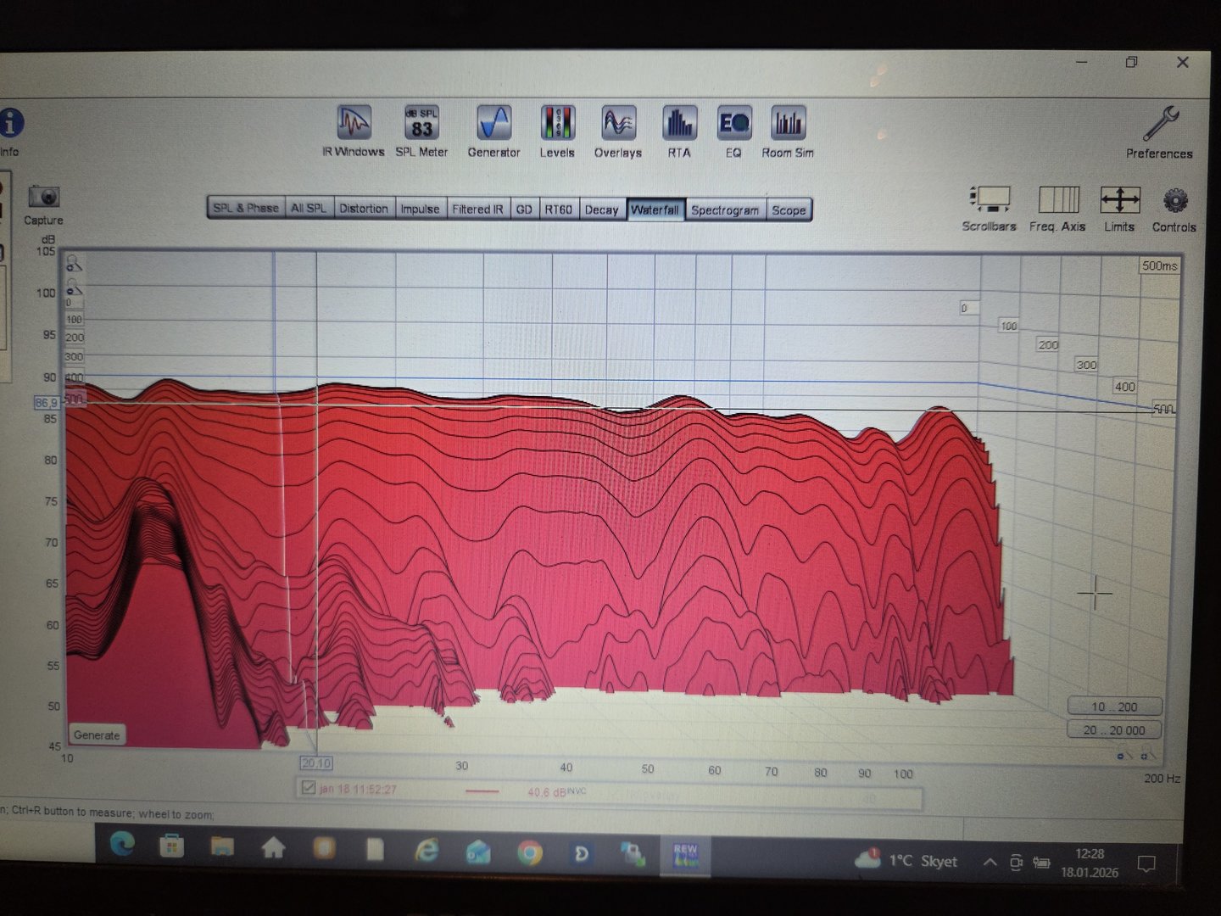Show the Overlays window
This screenshot has height=916, width=1221.
coord(618,131)
